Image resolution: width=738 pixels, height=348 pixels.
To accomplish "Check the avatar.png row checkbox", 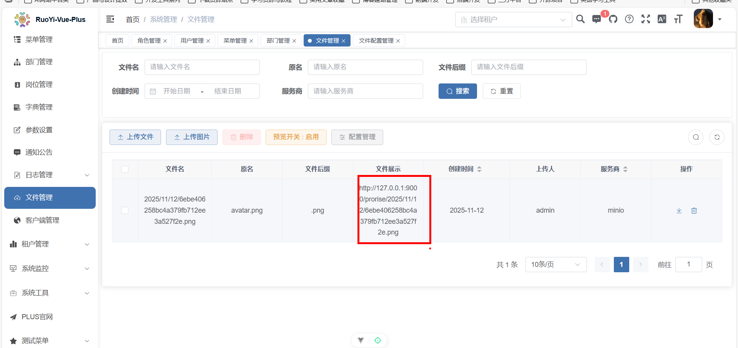I will [125, 210].
